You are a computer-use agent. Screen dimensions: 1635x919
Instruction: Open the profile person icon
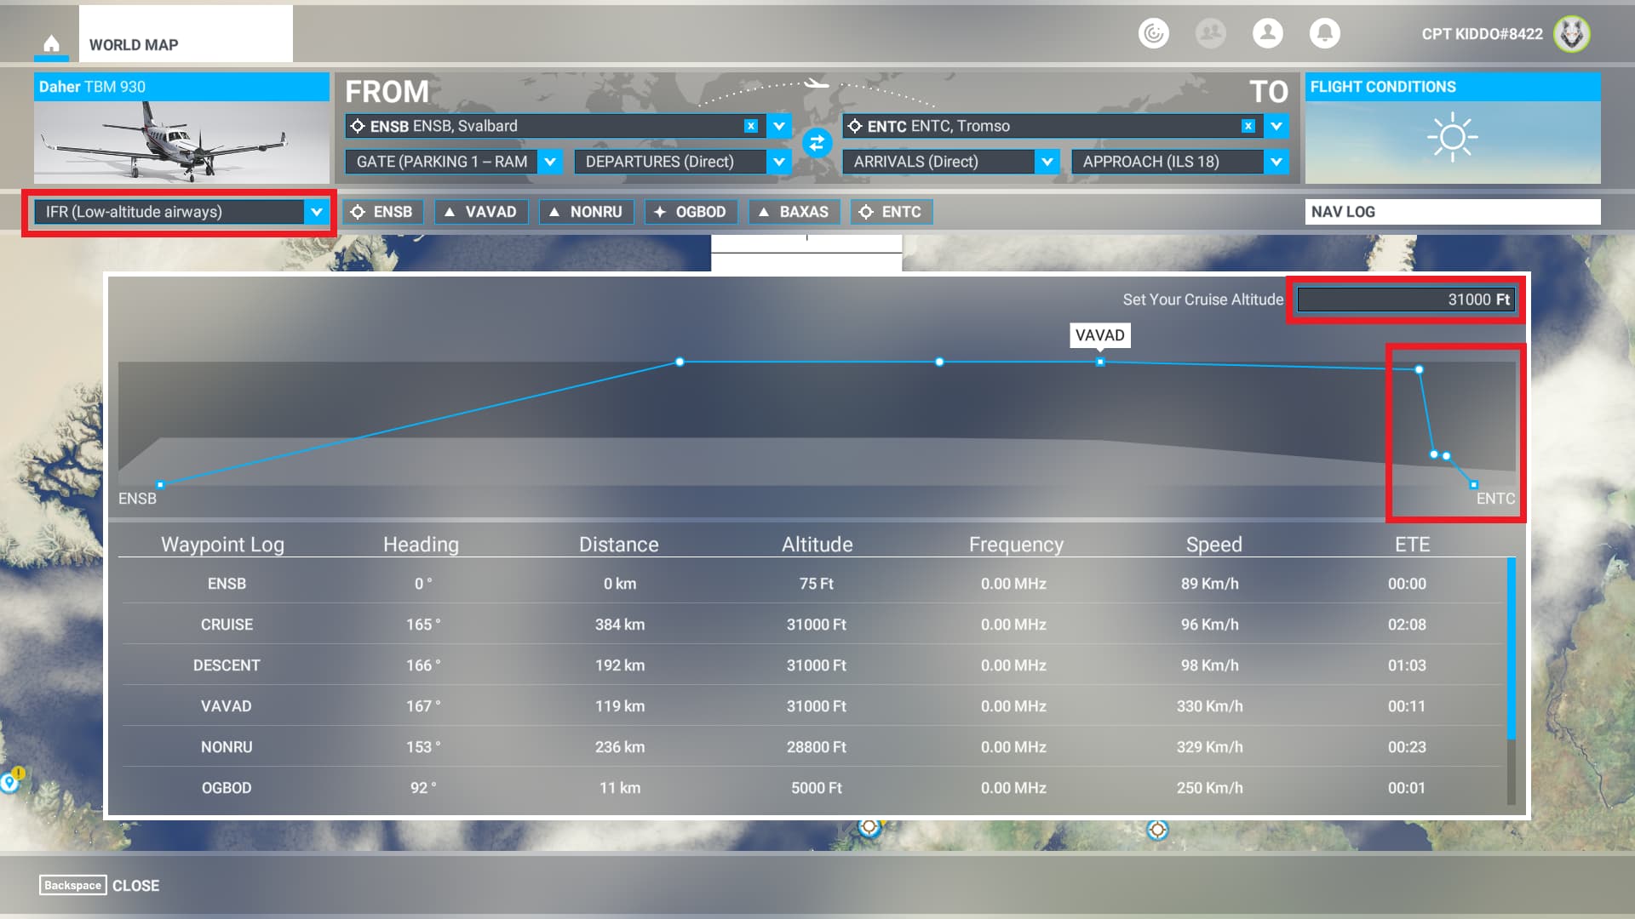point(1267,33)
